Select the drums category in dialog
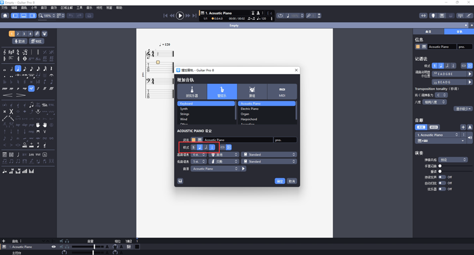Viewport: 474px width, 255px height. pos(252,91)
